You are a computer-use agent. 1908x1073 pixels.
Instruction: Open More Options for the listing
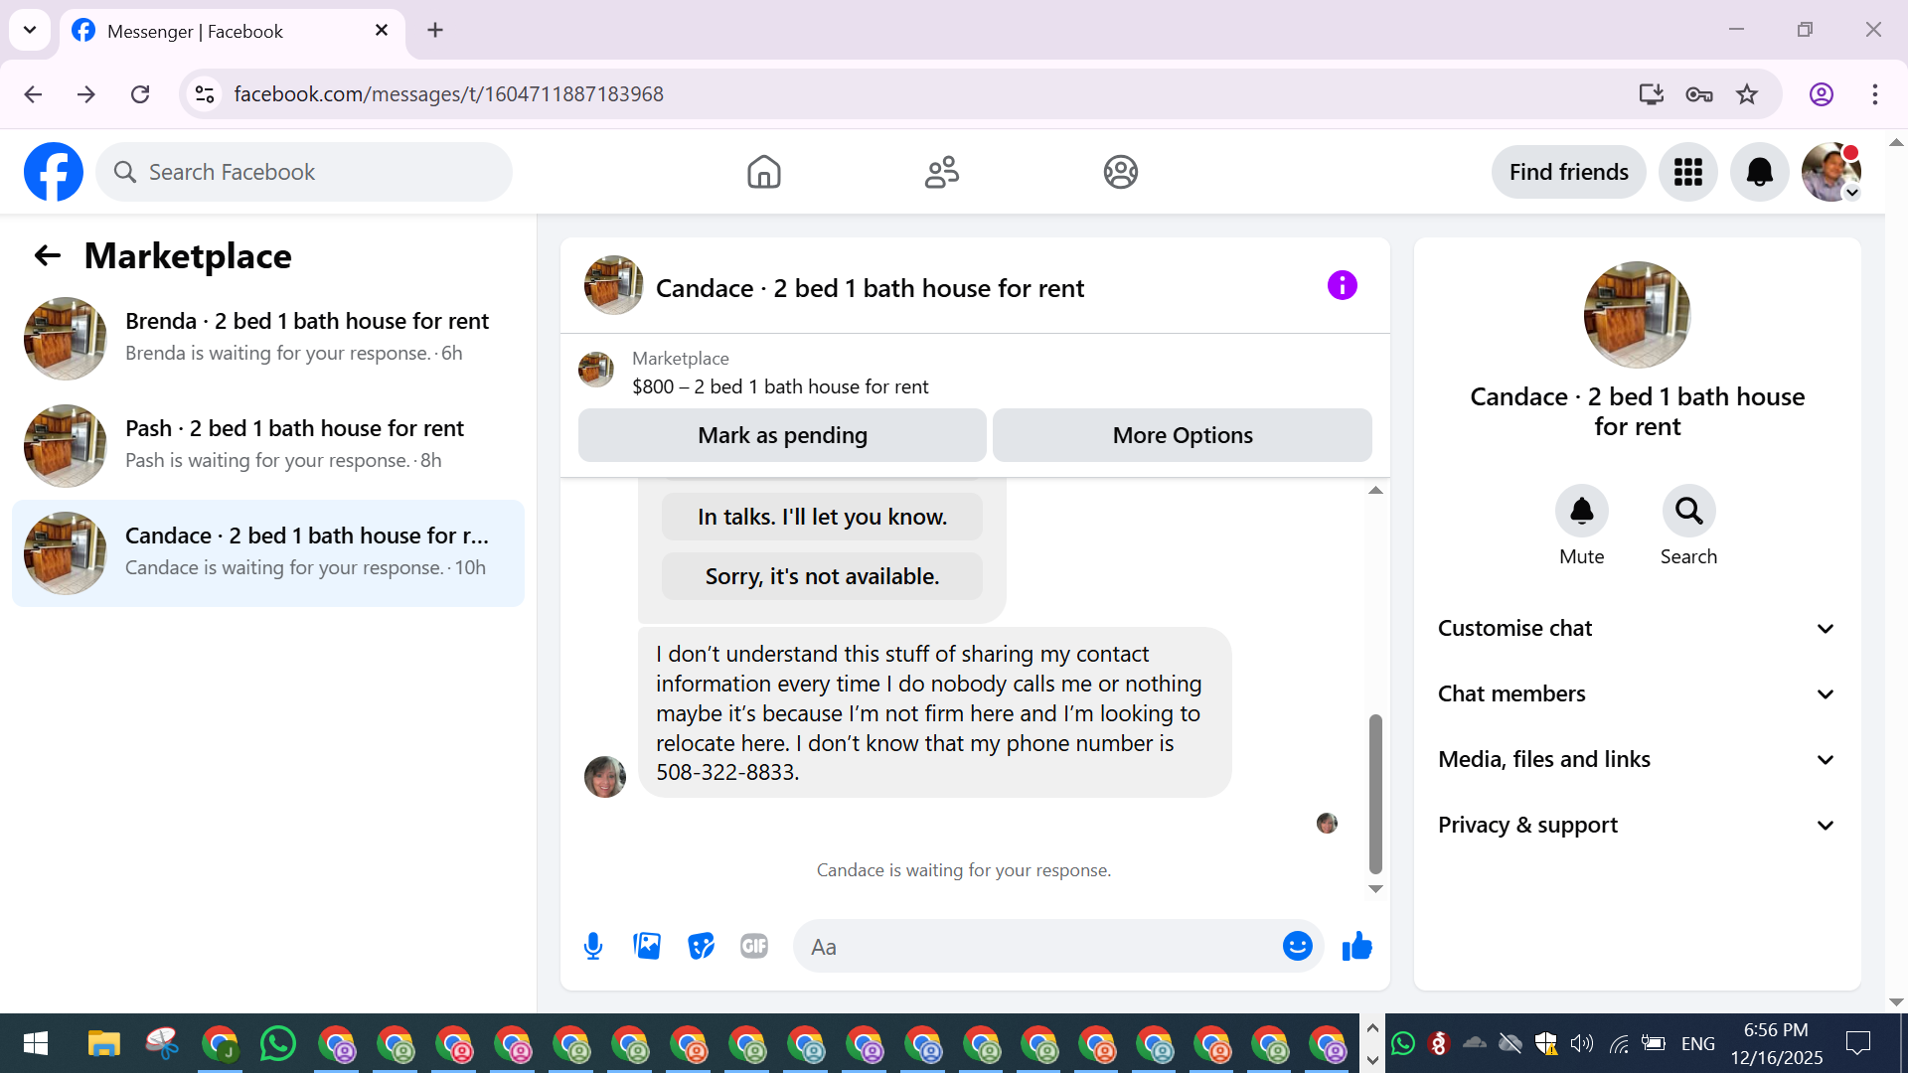pos(1183,435)
